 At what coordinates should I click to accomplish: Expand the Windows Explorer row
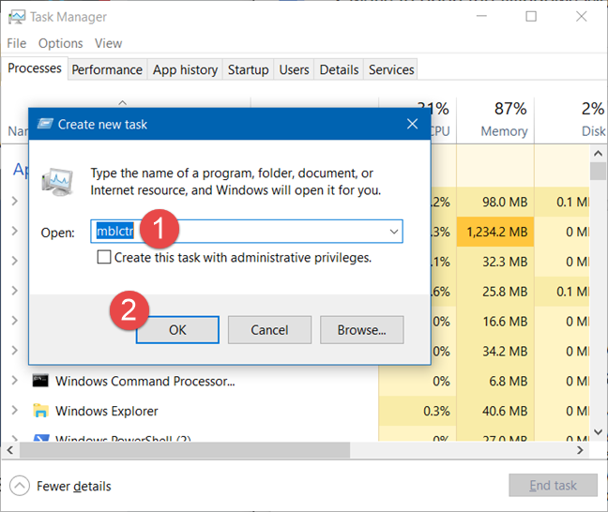14,410
